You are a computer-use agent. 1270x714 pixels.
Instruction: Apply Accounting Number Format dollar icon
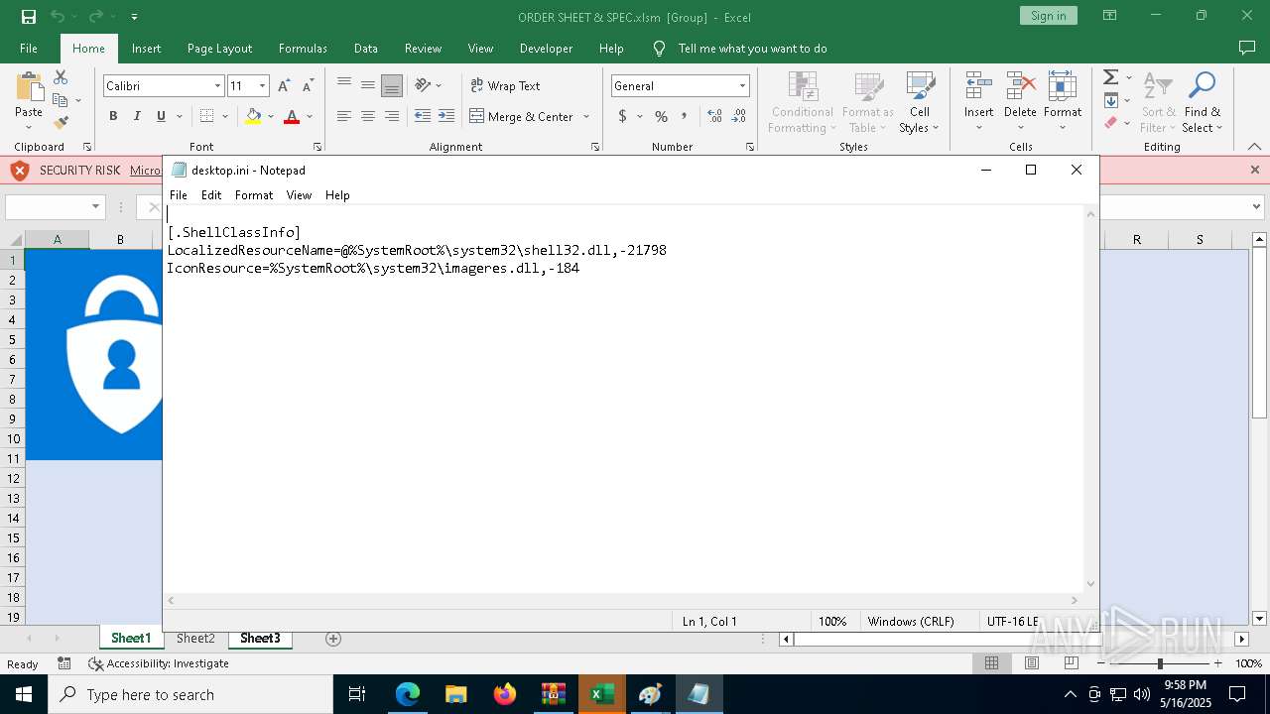[623, 116]
